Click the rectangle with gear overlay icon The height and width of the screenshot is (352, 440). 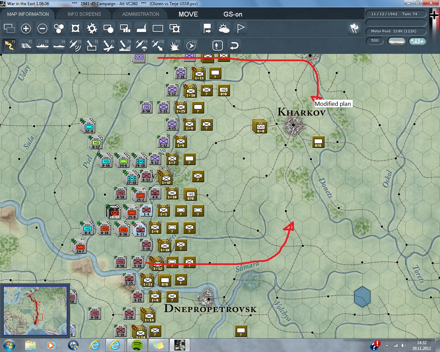click(x=174, y=29)
